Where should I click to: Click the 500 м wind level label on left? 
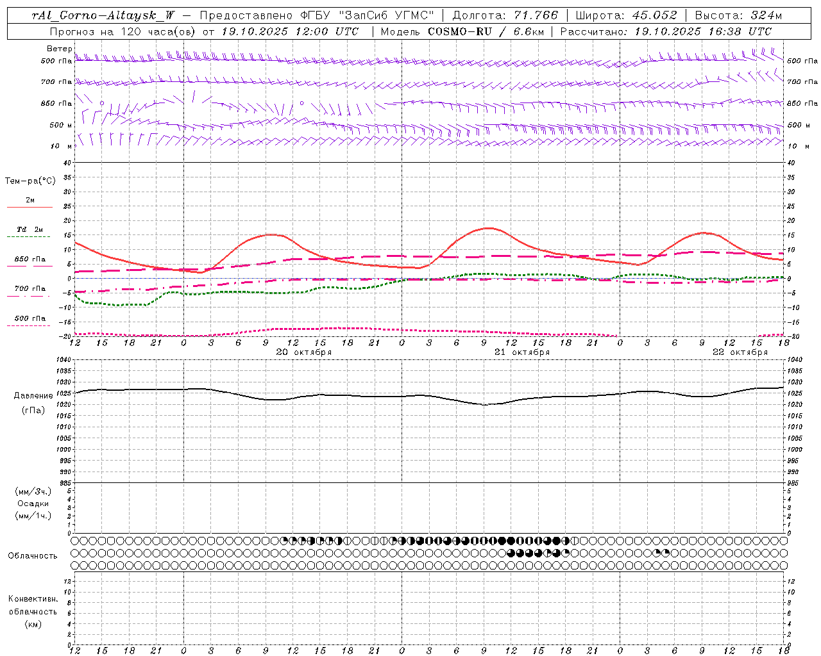61,125
